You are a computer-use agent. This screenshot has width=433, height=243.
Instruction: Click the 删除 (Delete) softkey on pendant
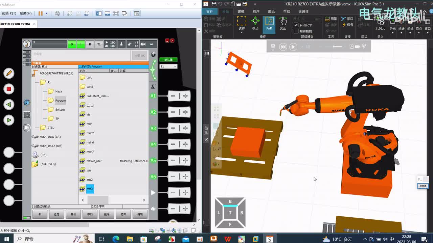point(107,214)
